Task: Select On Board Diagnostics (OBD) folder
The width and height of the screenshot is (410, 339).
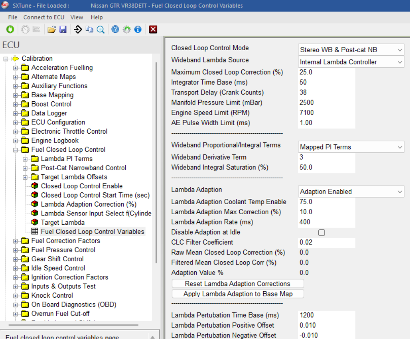Action: tap(74, 305)
